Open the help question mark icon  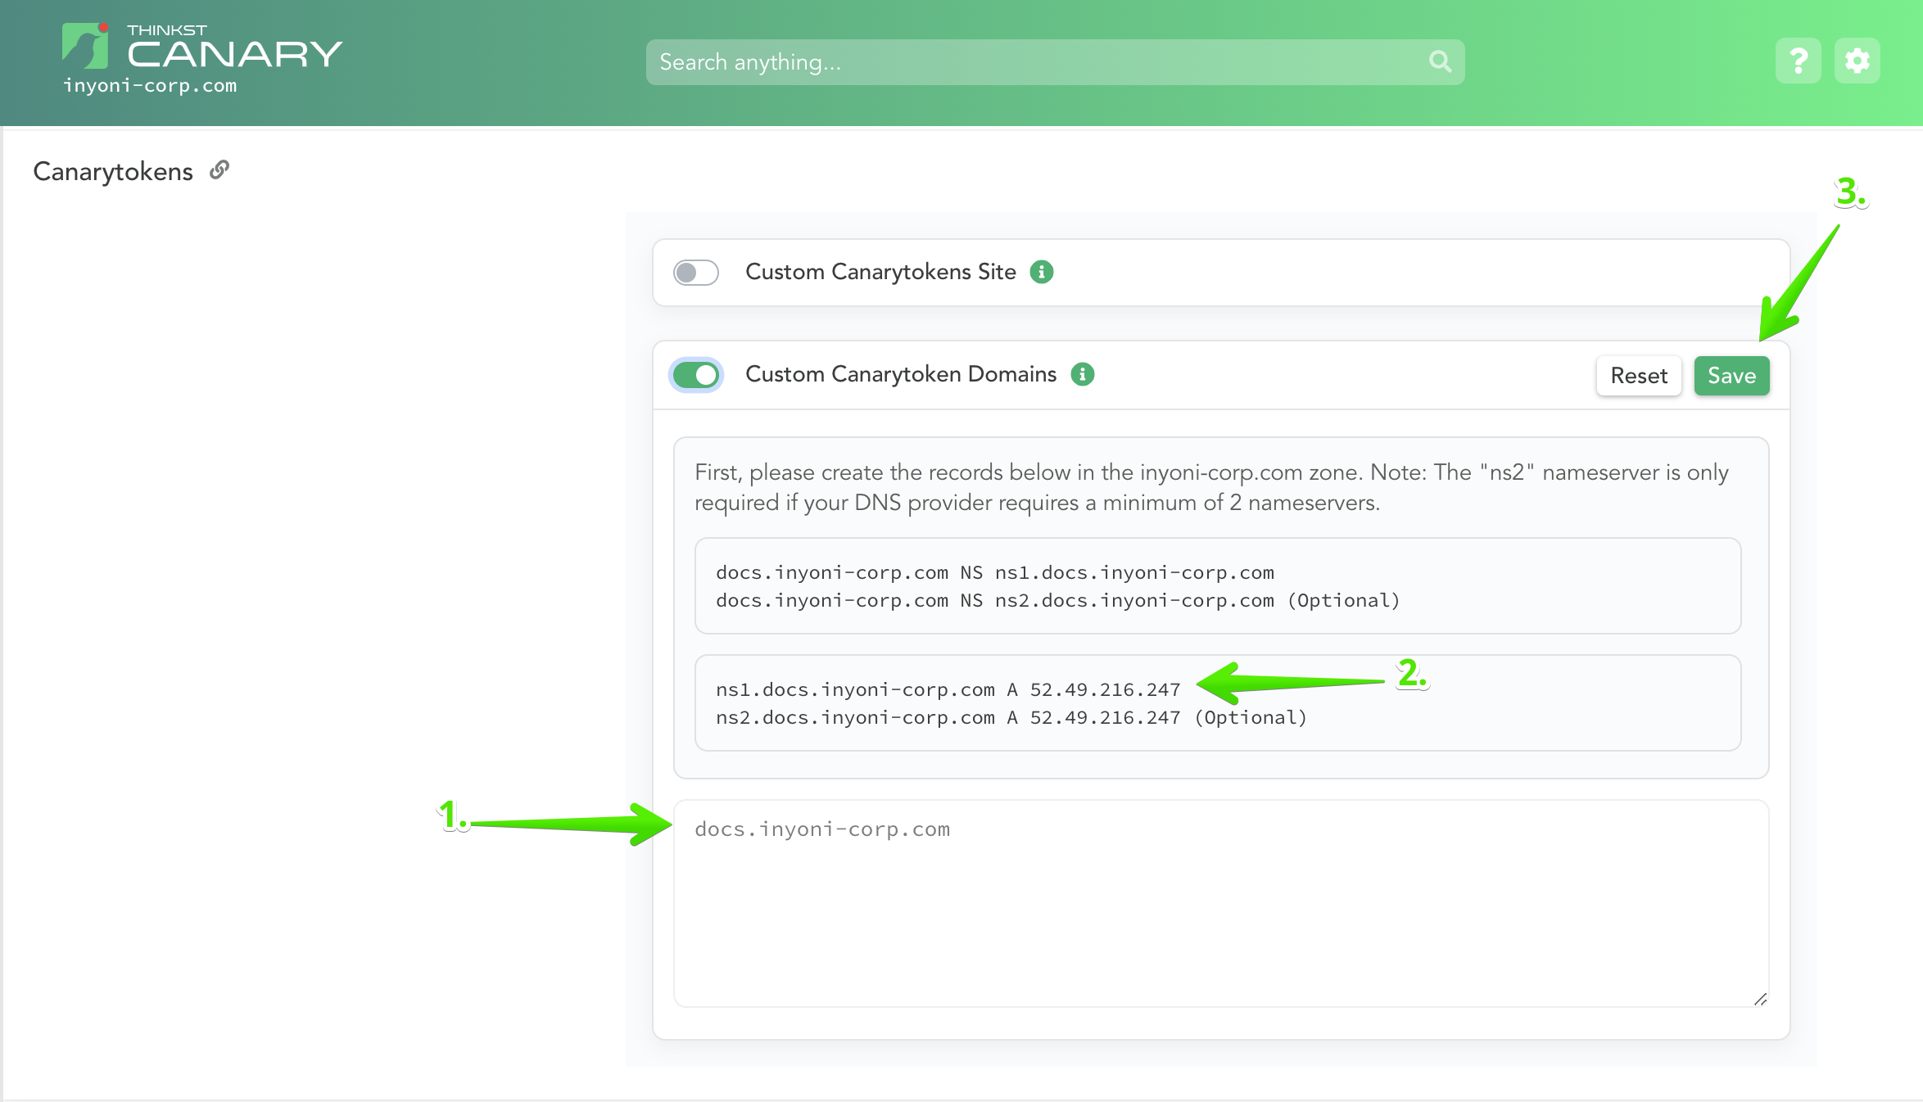[x=1798, y=61]
